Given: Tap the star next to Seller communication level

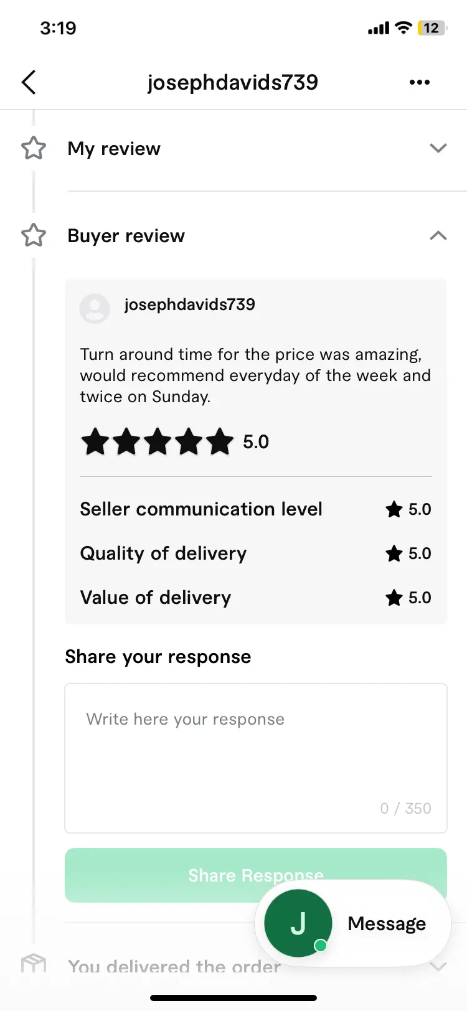Looking at the screenshot, I should (x=394, y=509).
